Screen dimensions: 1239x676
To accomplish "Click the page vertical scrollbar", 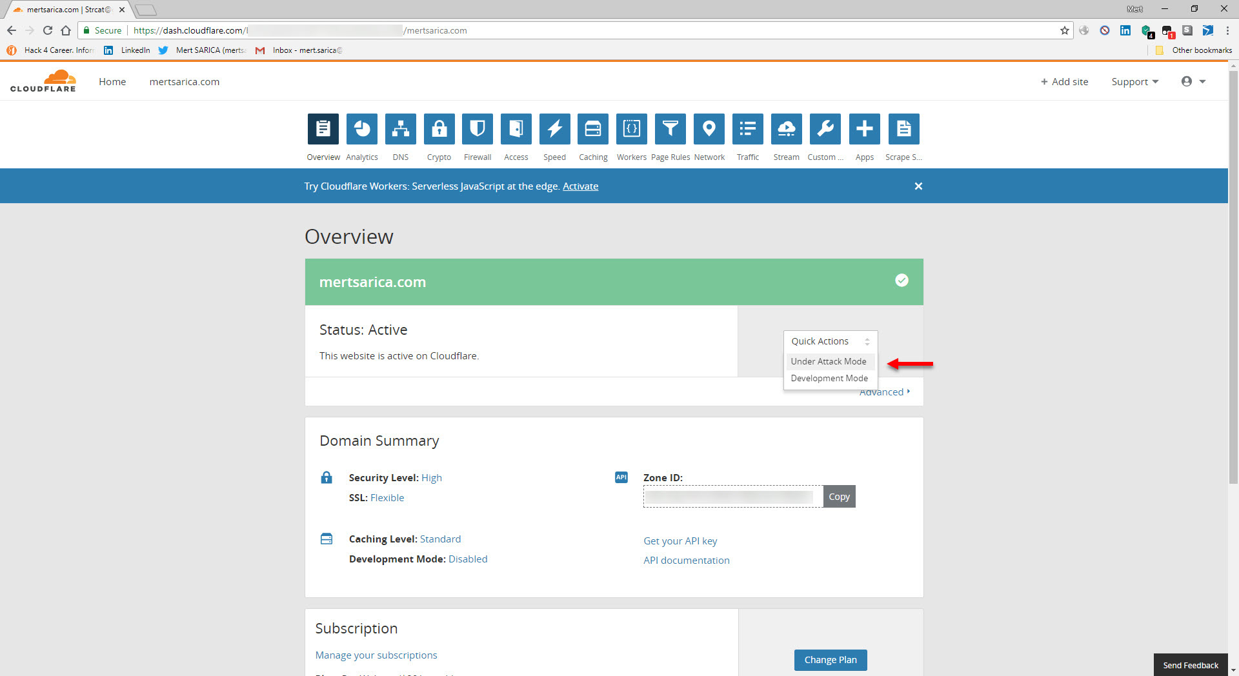I will [1233, 277].
